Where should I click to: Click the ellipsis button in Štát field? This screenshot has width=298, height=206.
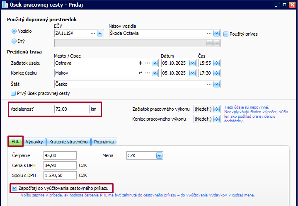[210, 84]
